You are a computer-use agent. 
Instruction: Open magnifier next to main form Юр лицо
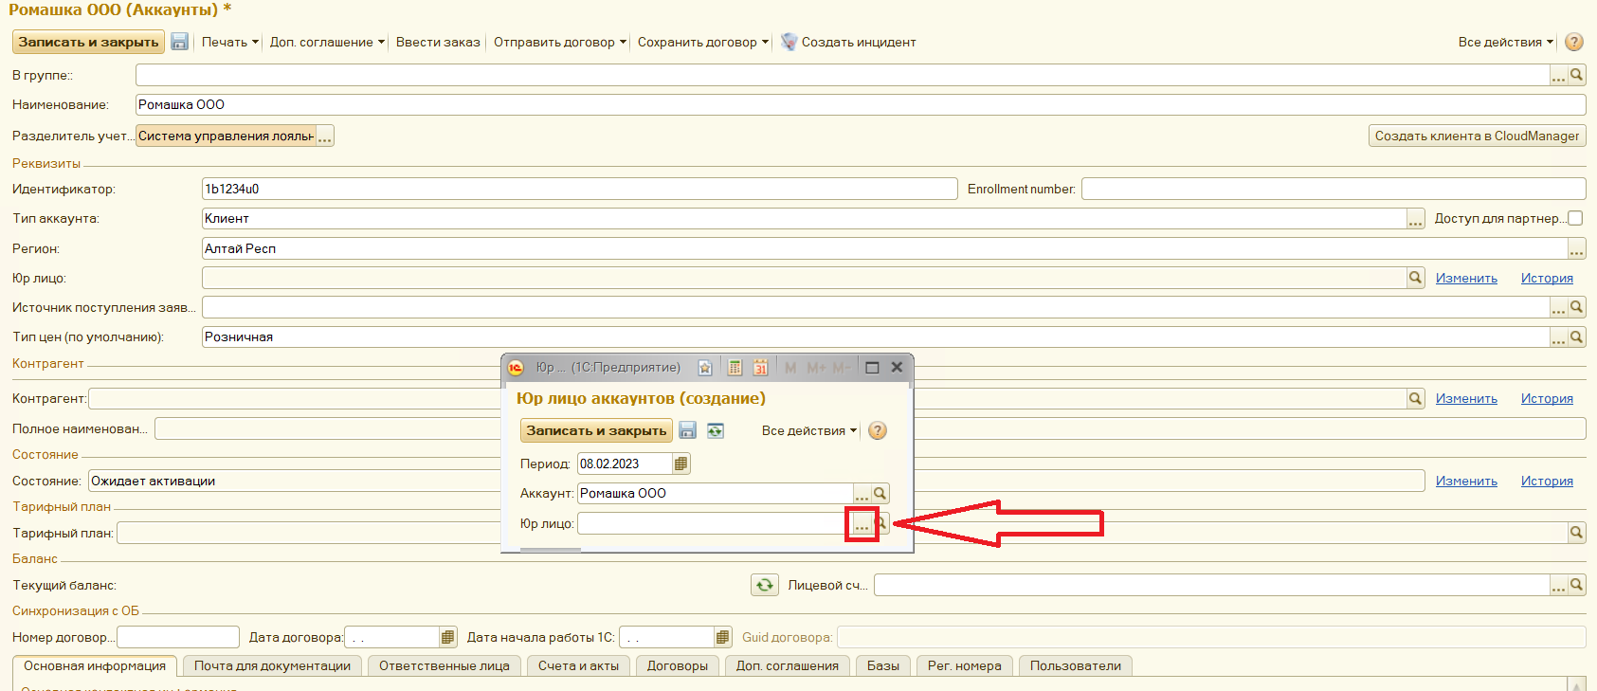1416,278
